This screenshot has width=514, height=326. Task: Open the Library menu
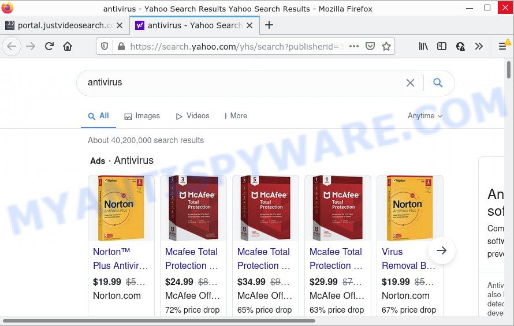[423, 47]
